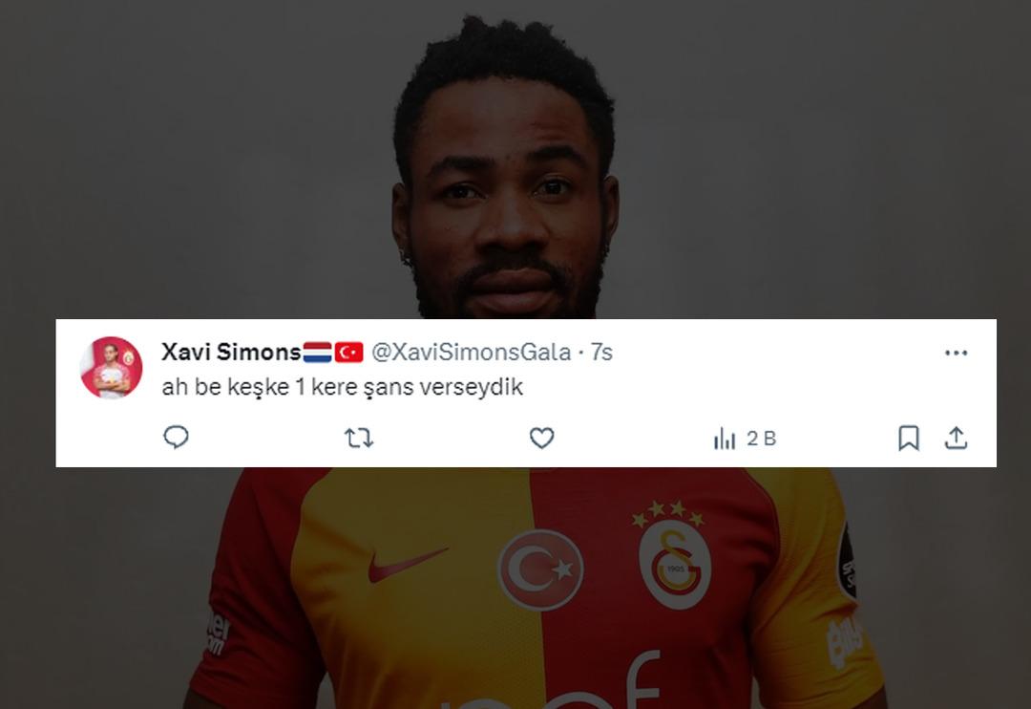Retweet the post using the repost arrows
The height and width of the screenshot is (709, 1031).
[x=359, y=438]
